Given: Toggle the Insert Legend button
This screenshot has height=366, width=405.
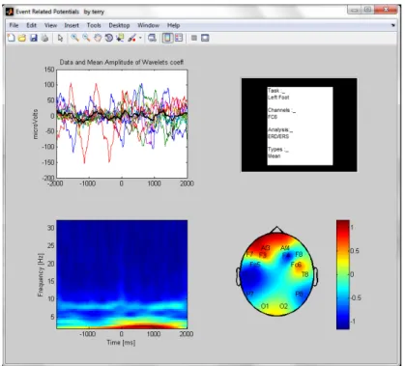Looking at the screenshot, I should pos(179,38).
